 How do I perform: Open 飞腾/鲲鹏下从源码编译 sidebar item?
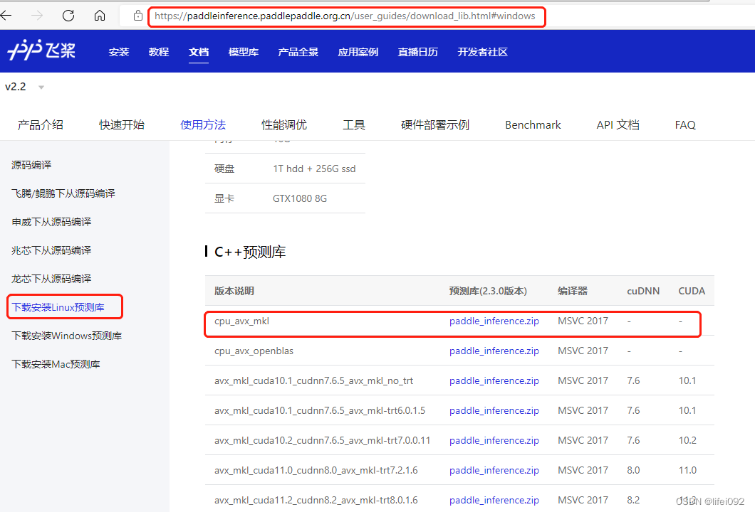[x=63, y=193]
